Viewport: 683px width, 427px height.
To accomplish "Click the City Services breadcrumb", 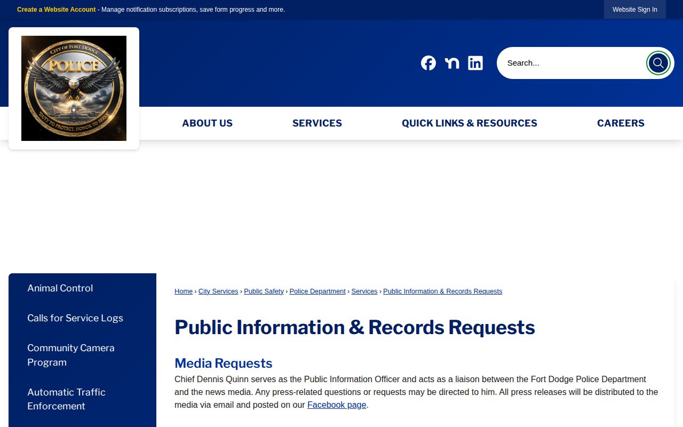I will point(218,291).
